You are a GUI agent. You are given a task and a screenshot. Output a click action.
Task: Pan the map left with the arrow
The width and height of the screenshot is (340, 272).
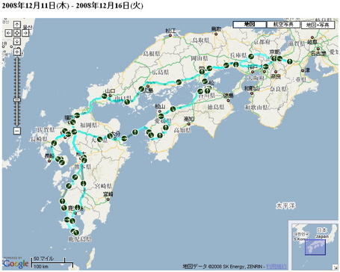click(8, 33)
